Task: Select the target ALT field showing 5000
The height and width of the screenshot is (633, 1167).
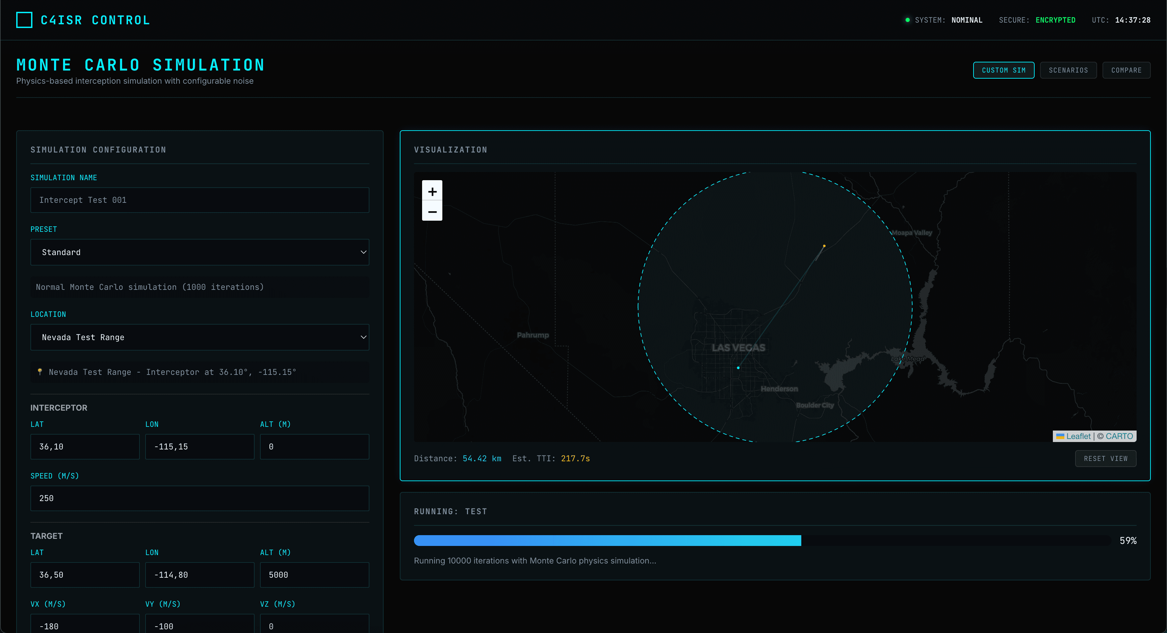Action: click(314, 575)
